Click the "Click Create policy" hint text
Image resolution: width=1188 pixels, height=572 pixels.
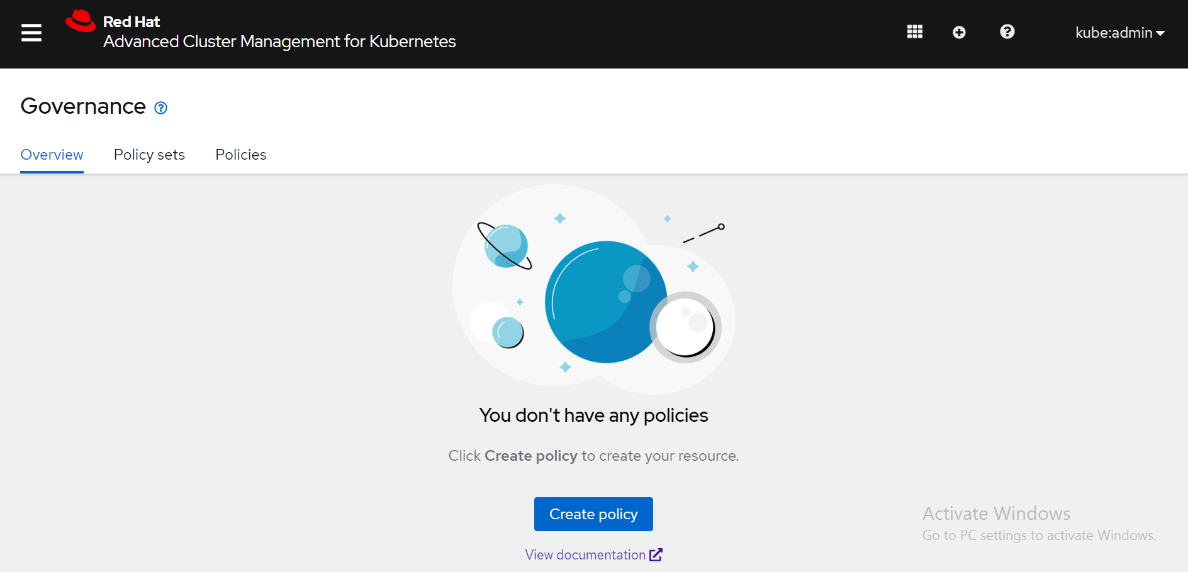tap(593, 456)
